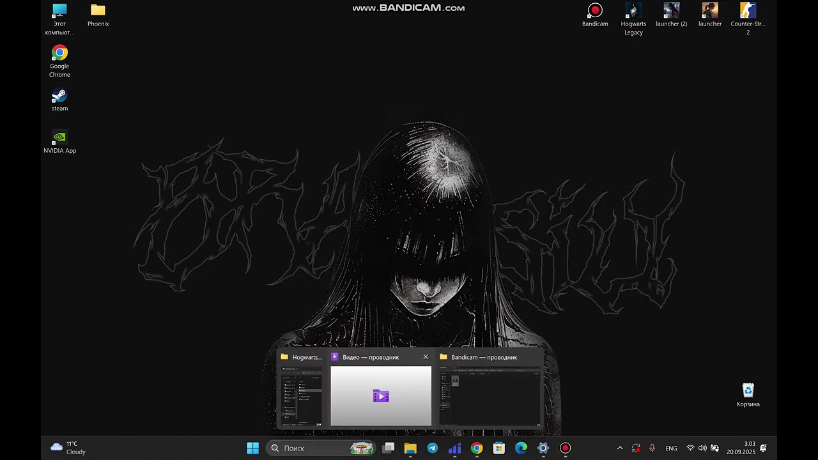
Task: Open File Explorer taskbar icon
Action: [x=410, y=448]
